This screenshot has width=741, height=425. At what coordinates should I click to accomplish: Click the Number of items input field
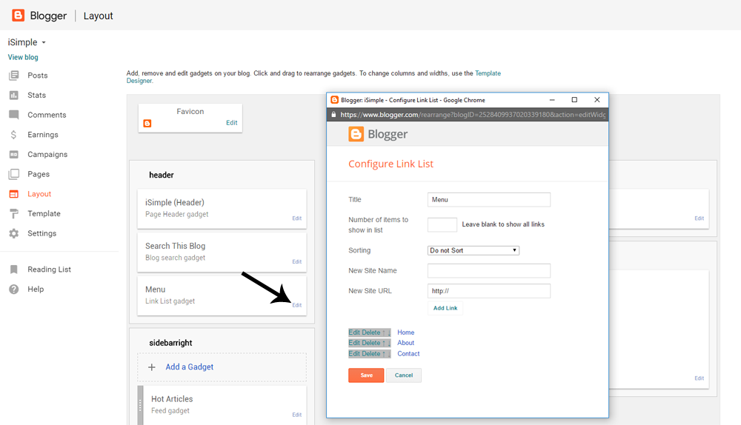[x=442, y=225]
